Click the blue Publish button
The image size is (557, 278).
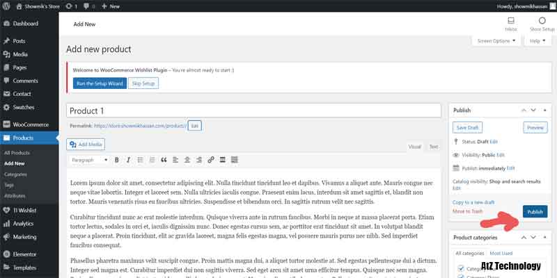[x=534, y=211]
